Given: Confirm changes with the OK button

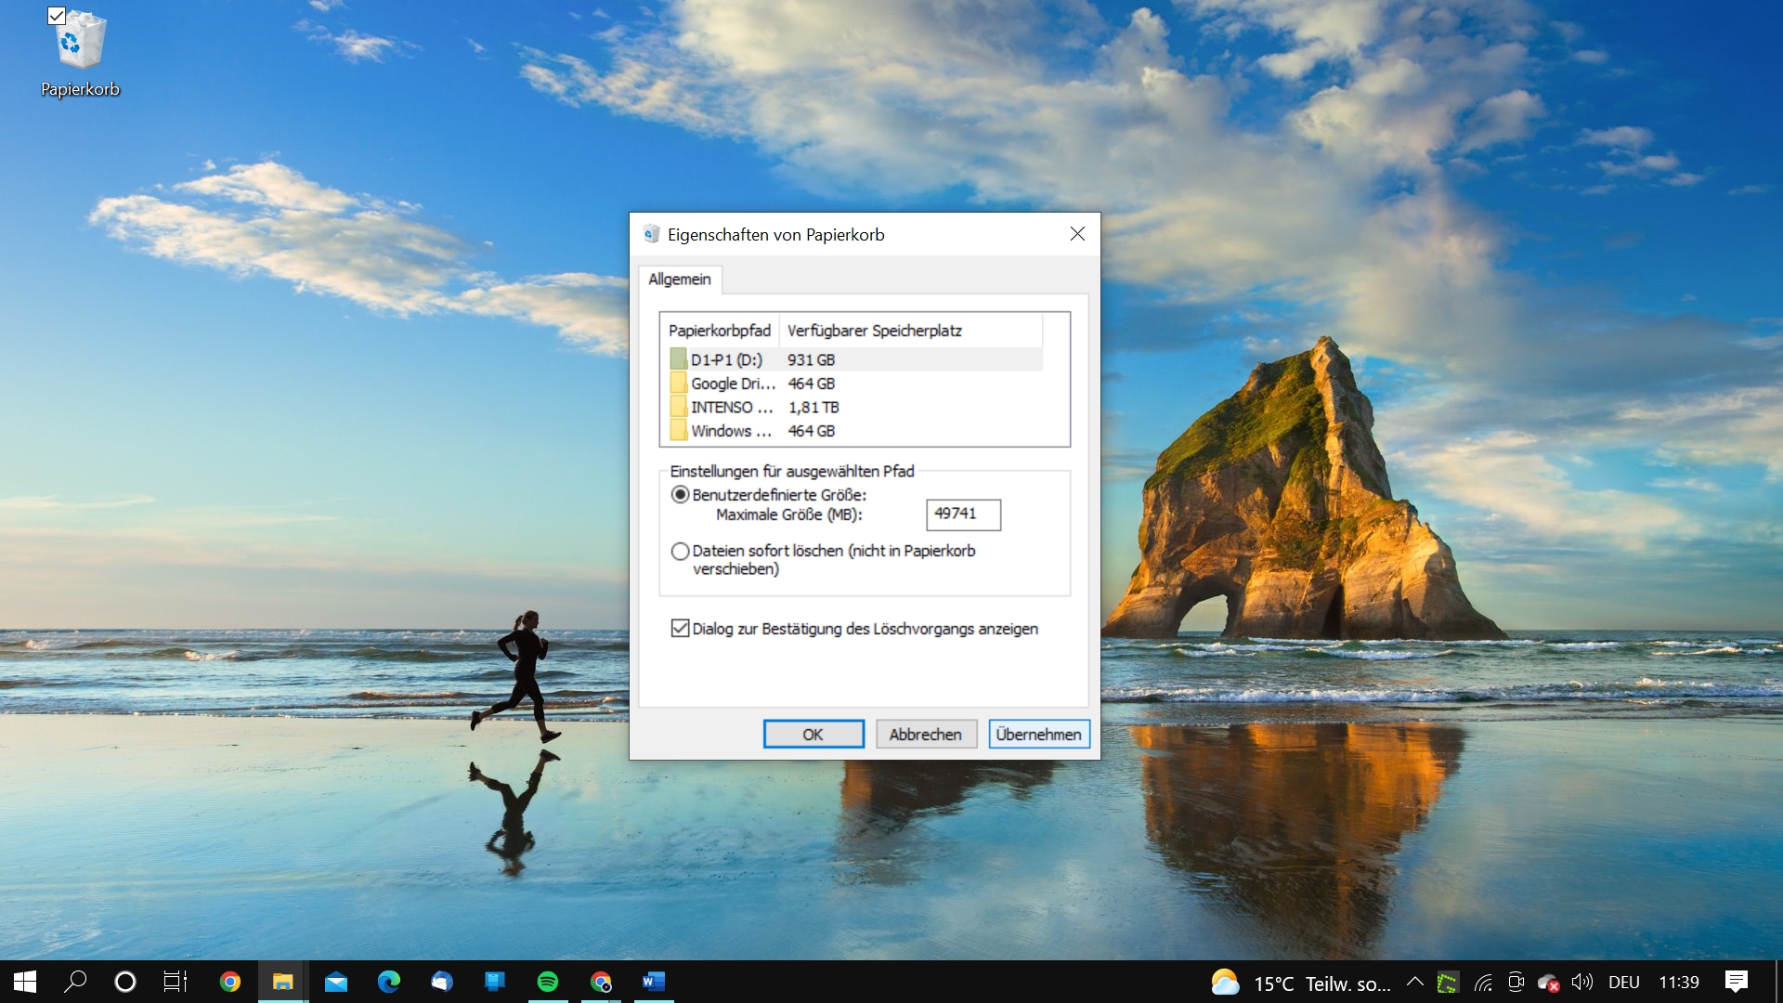Looking at the screenshot, I should coord(813,734).
